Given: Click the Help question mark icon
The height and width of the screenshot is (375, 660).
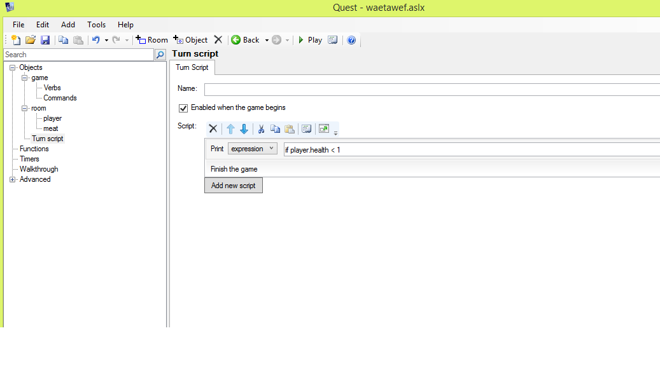Looking at the screenshot, I should click(x=351, y=40).
